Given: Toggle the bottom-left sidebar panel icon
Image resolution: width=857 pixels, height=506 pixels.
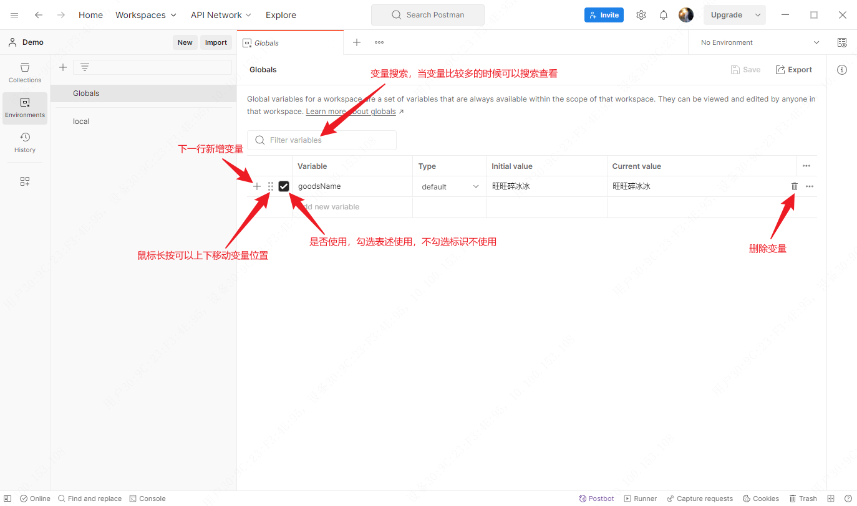Looking at the screenshot, I should [x=7, y=499].
